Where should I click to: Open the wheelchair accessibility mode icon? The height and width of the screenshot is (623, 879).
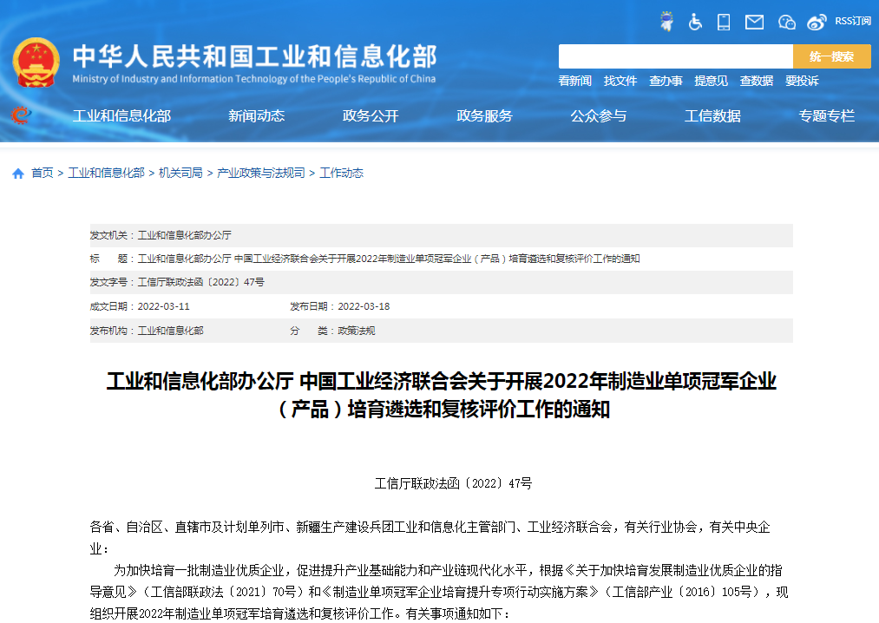click(695, 22)
